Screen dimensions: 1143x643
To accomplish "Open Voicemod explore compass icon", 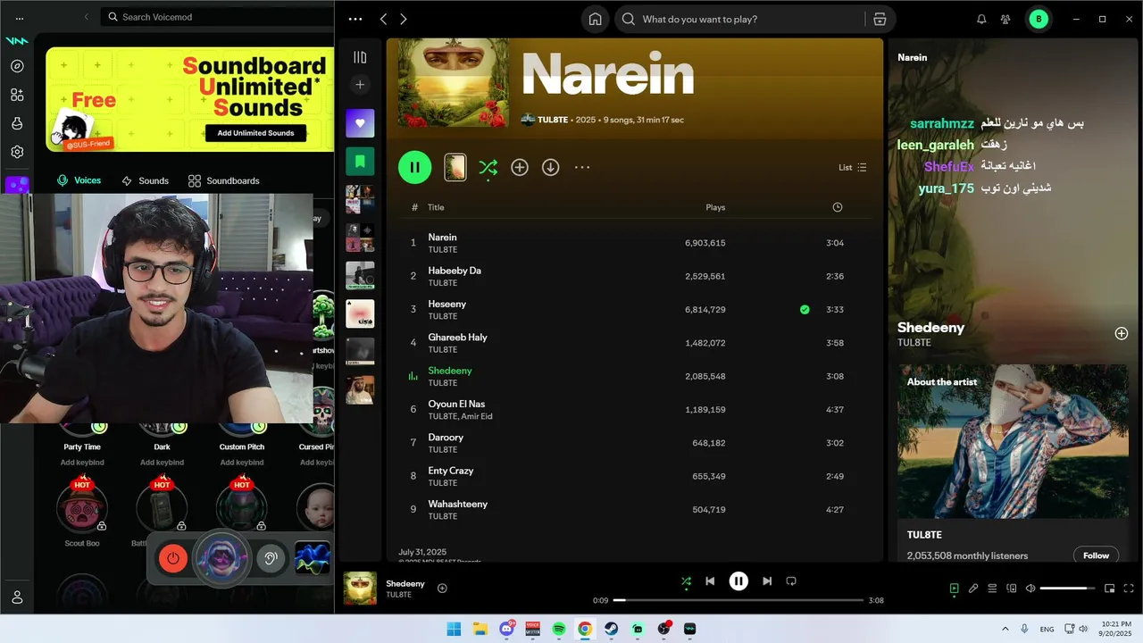I will 17,66.
